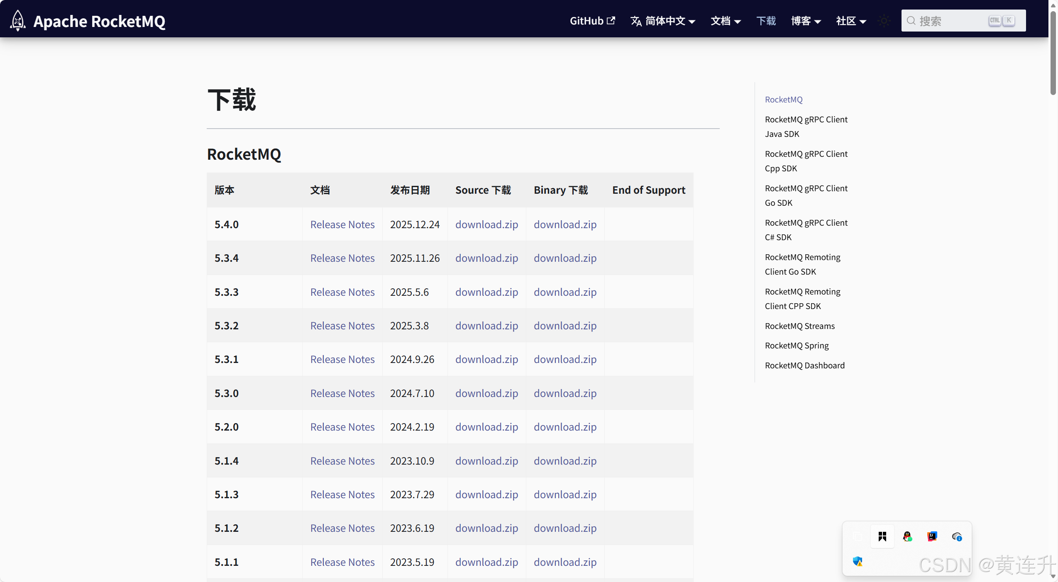Focus the 搜索 search box
Image resolution: width=1058 pixels, height=582 pixels.
click(963, 21)
